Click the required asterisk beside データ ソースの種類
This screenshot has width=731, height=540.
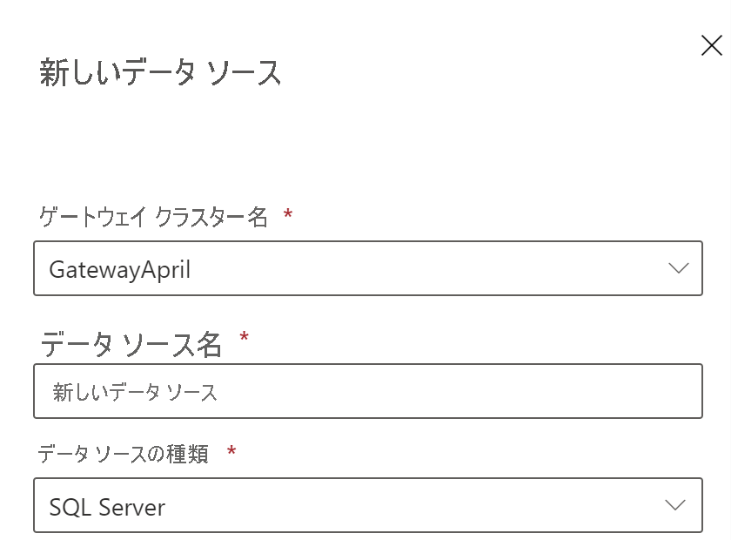click(x=231, y=451)
